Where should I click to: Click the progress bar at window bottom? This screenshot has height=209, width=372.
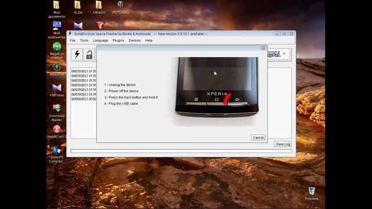[181, 151]
